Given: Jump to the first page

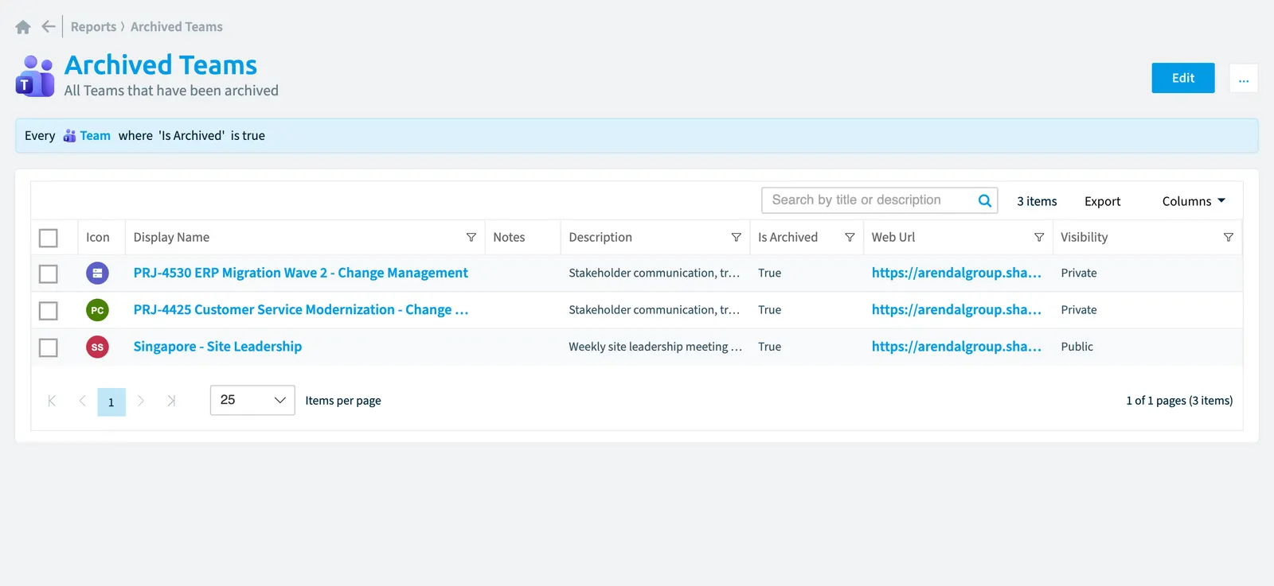Looking at the screenshot, I should (52, 401).
